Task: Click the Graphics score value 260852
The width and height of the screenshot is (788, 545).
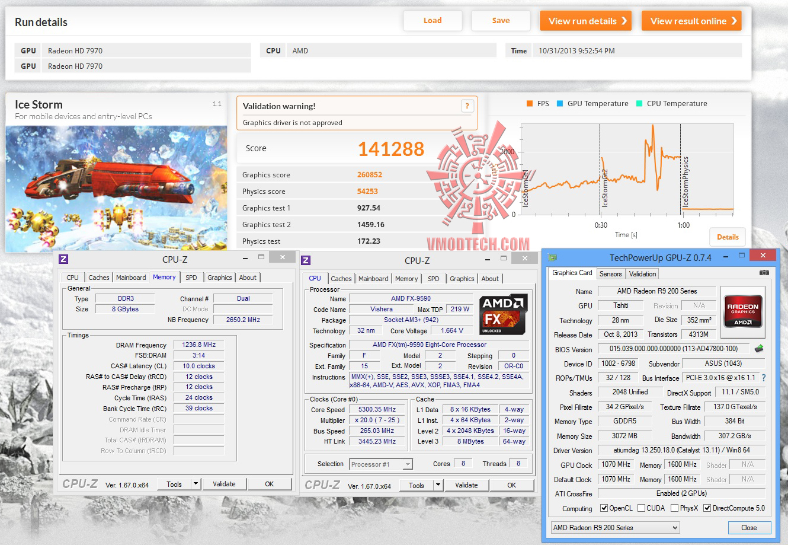Action: (370, 175)
